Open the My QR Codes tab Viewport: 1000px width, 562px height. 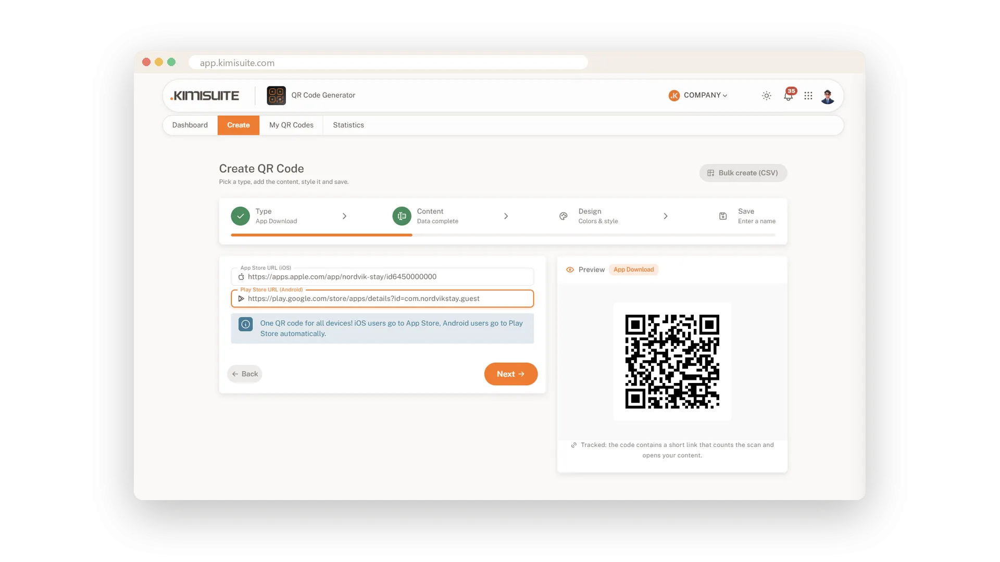click(x=291, y=125)
